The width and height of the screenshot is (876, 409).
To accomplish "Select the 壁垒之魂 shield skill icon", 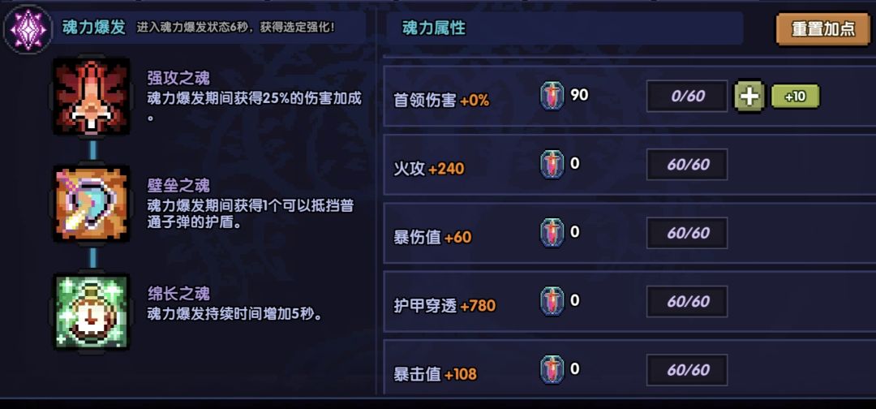I will [92, 204].
